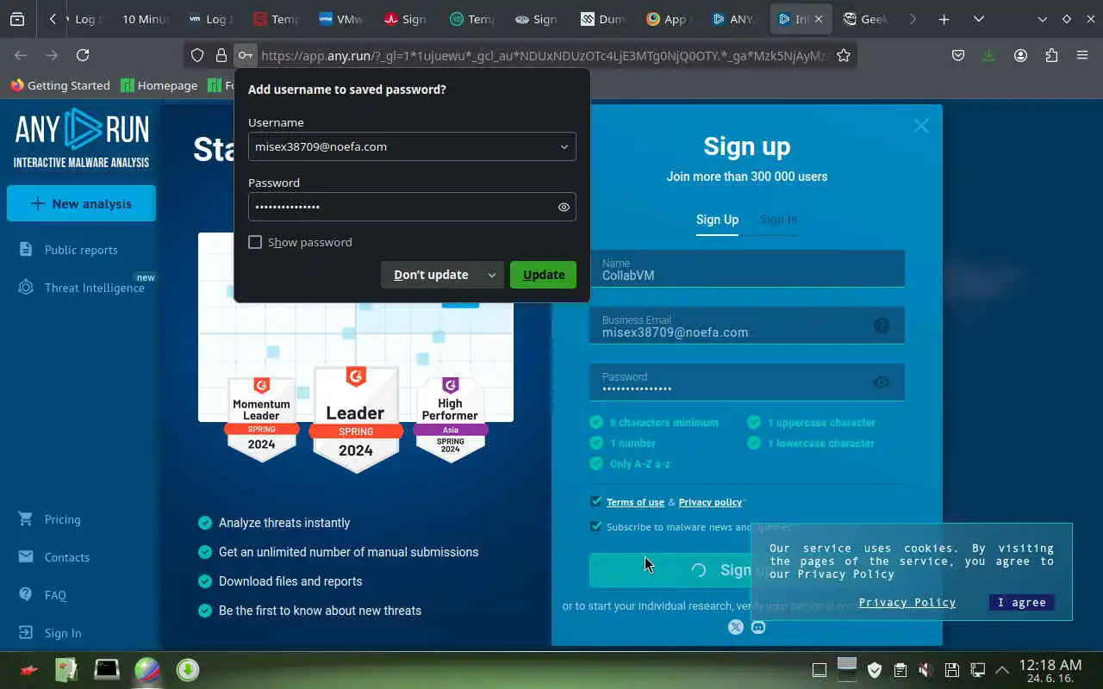1103x689 pixels.
Task: Uncheck Subscribe to malware news checkbox
Action: click(596, 526)
